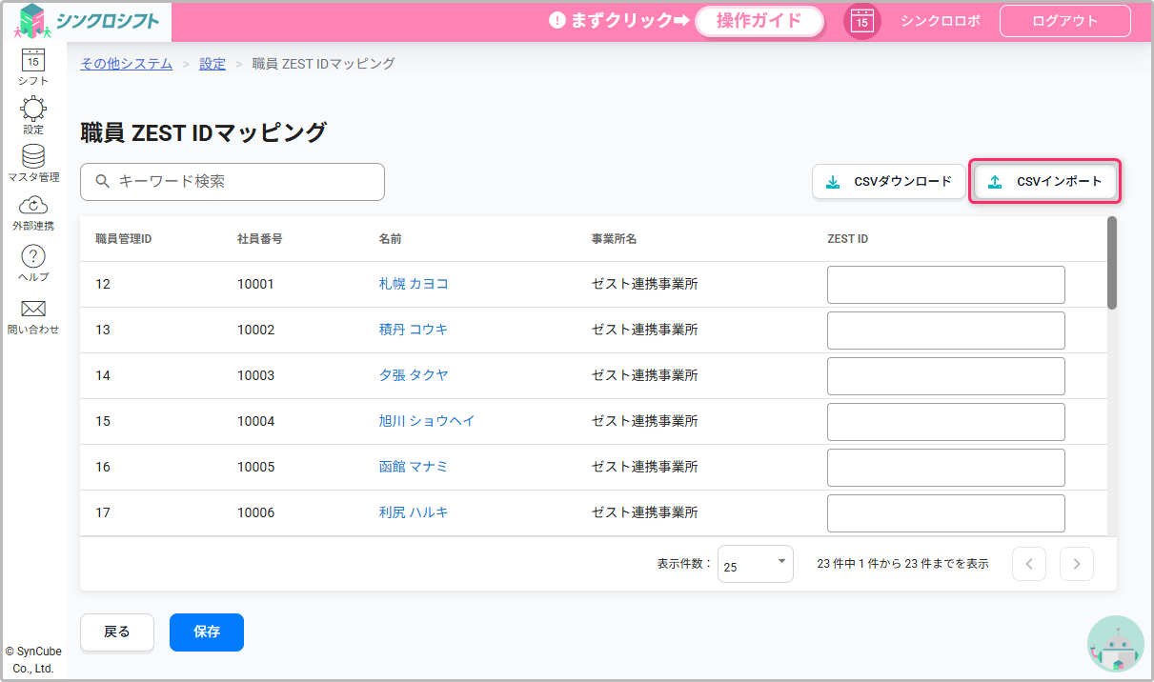Viewport: 1154px width, 682px height.
Task: Click the CSVインポート button
Action: (1044, 181)
